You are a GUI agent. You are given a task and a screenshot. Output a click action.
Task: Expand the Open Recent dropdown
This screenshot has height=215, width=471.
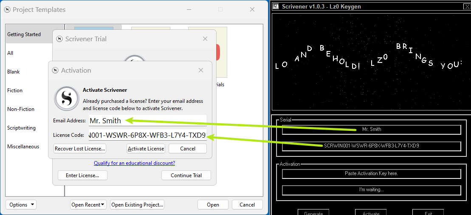[88, 205]
